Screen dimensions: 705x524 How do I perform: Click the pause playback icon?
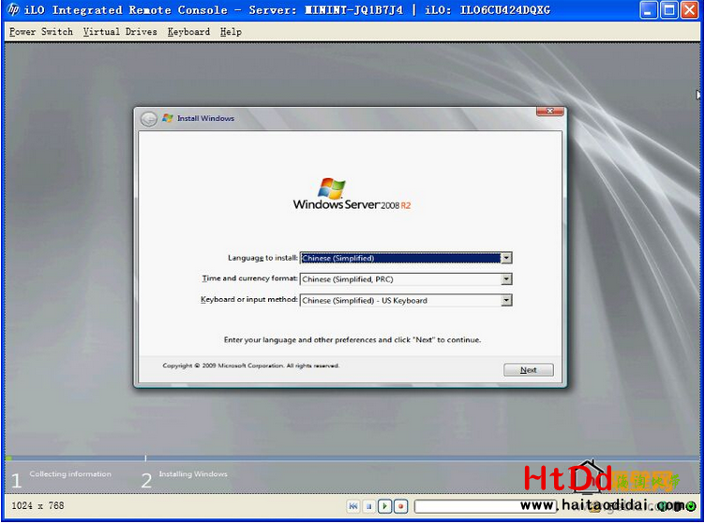point(368,506)
